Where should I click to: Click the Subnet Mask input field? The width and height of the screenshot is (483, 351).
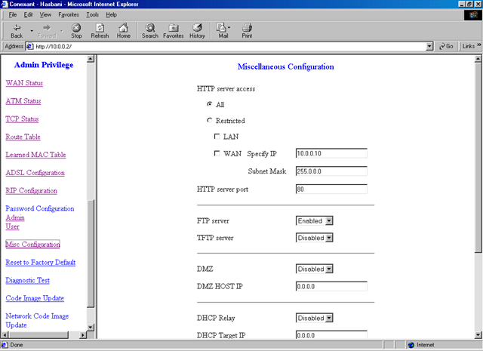coord(331,171)
